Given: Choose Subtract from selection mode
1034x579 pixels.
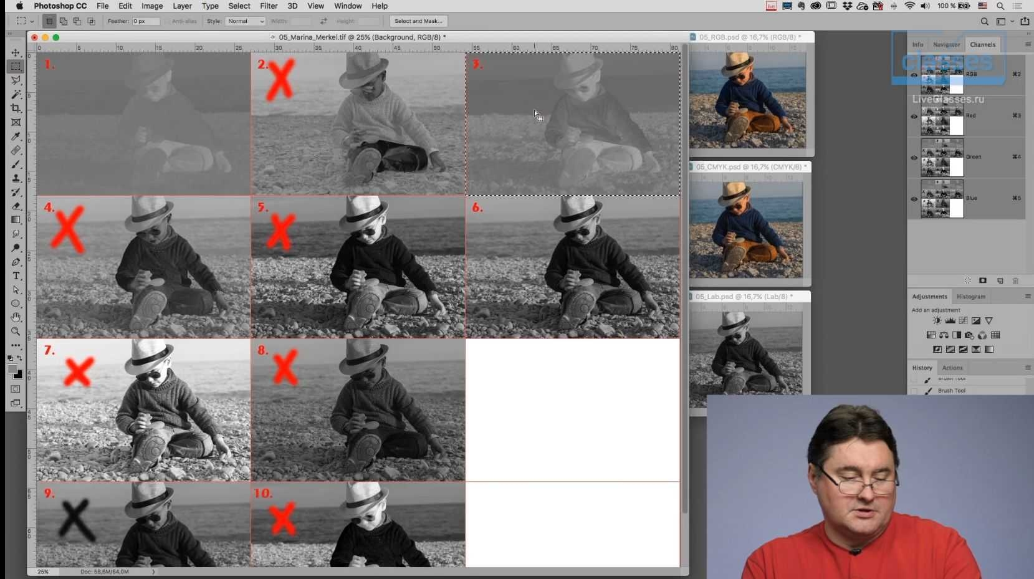Looking at the screenshot, I should tap(77, 21).
